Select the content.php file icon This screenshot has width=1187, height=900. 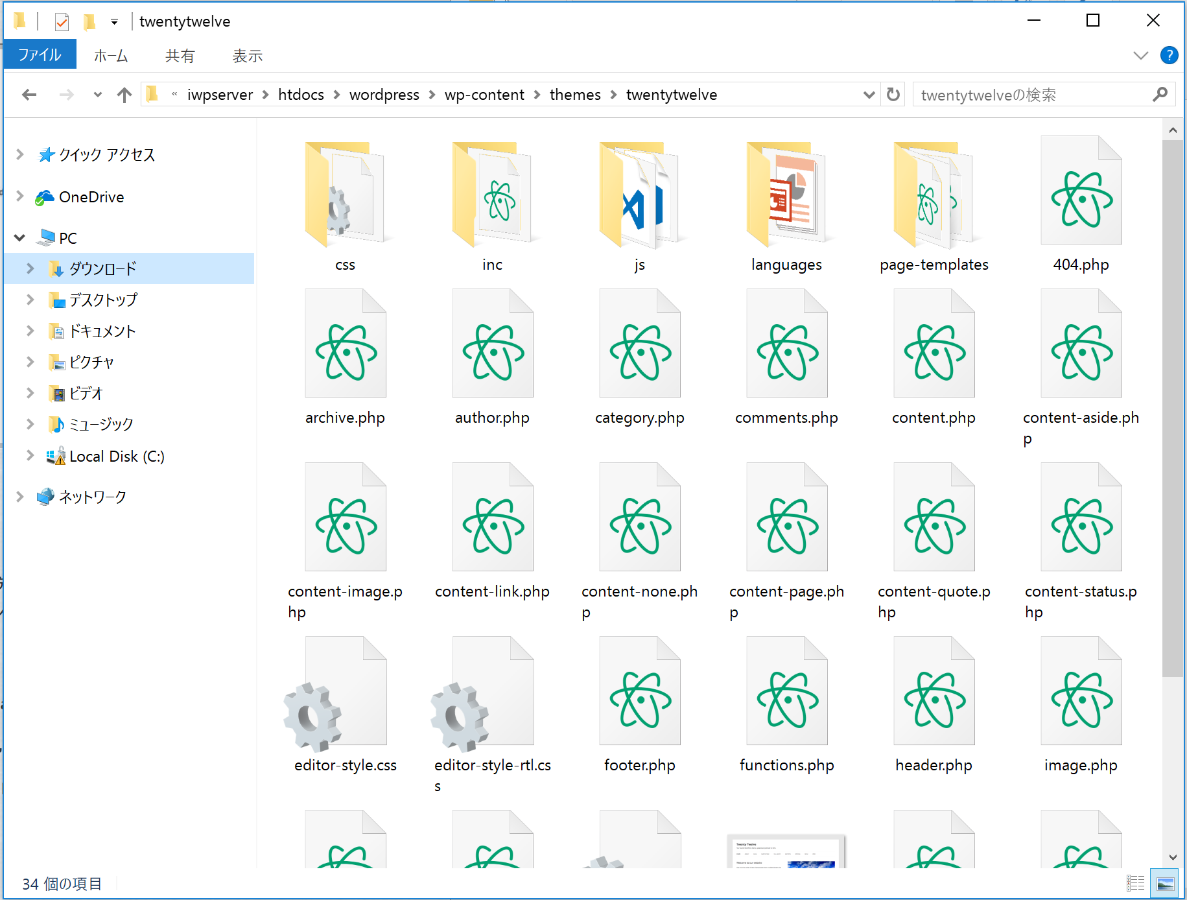point(934,343)
